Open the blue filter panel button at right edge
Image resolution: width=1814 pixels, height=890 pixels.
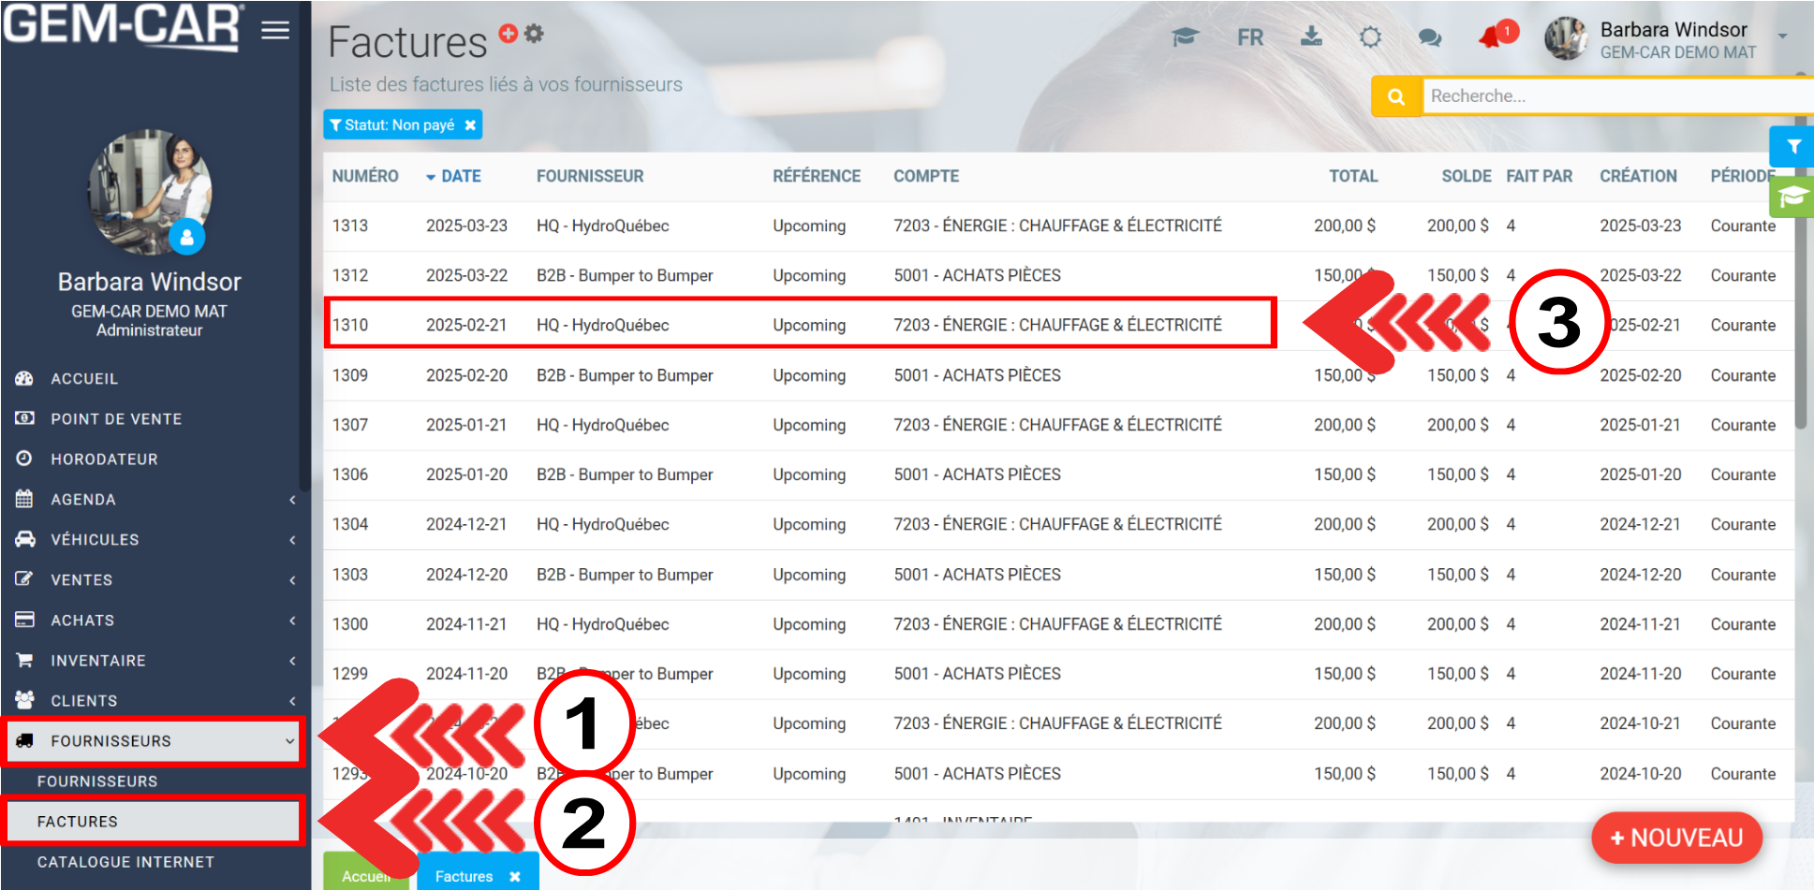[1792, 147]
